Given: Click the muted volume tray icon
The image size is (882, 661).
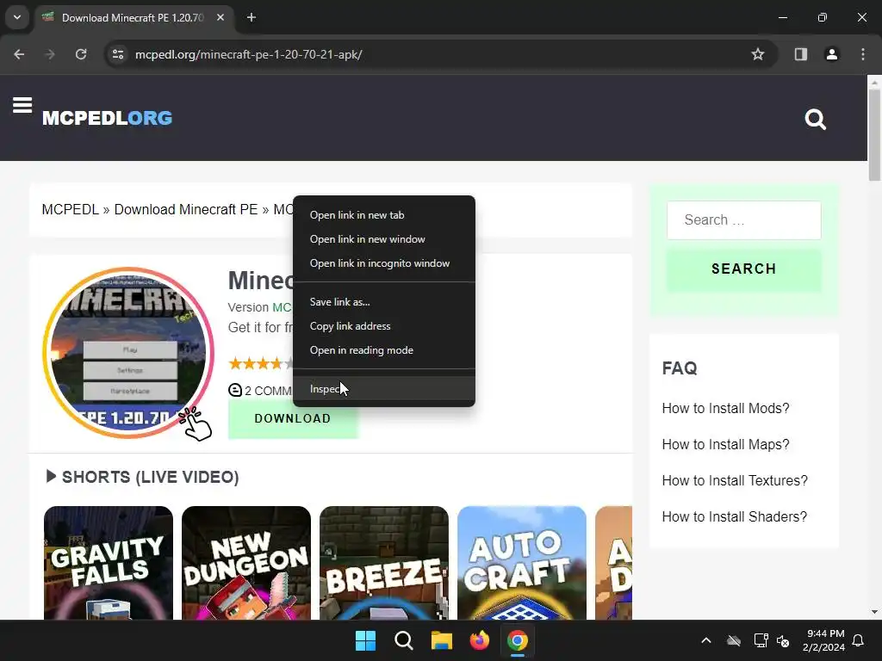Looking at the screenshot, I should tap(782, 640).
